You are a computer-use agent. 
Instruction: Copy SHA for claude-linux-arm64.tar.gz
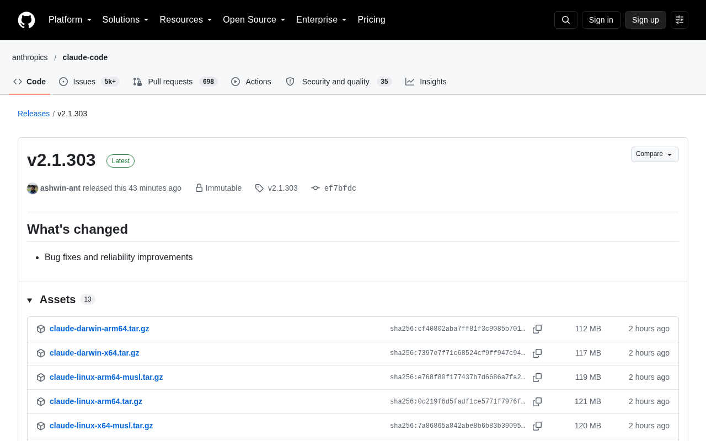pyautogui.click(x=537, y=402)
